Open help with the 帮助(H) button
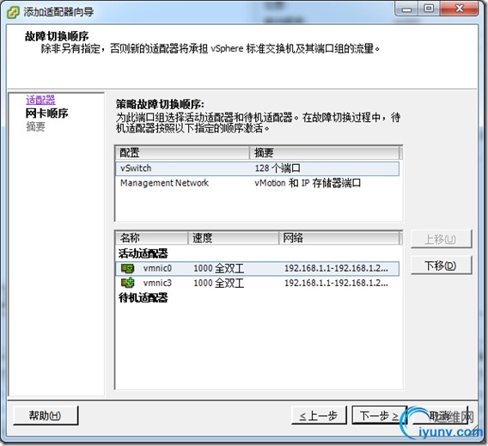 [x=46, y=415]
